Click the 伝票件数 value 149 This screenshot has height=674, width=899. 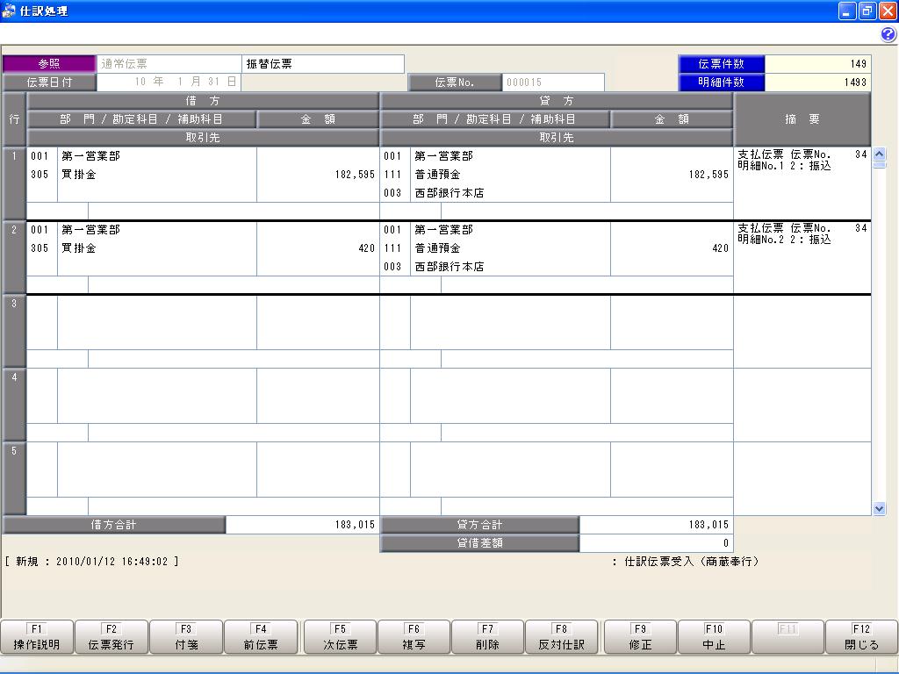pyautogui.click(x=817, y=63)
